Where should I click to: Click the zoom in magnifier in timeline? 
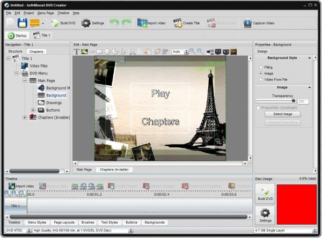(x=8, y=194)
